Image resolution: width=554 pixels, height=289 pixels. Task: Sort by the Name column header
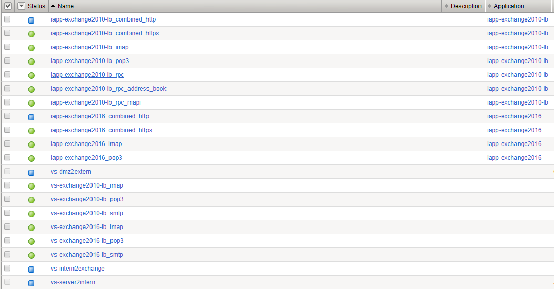click(x=66, y=6)
